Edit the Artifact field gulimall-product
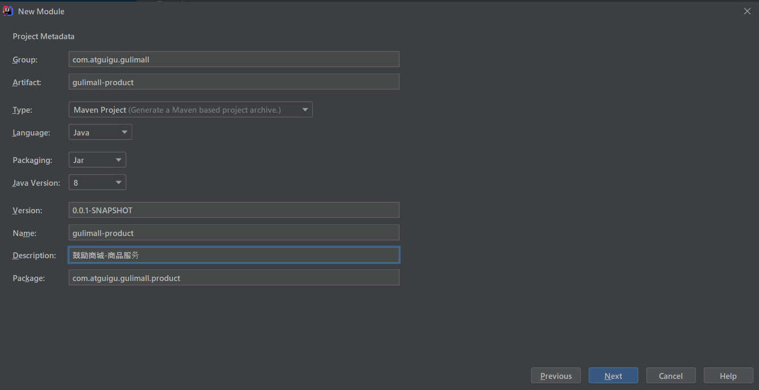Image resolution: width=759 pixels, height=390 pixels. [234, 82]
